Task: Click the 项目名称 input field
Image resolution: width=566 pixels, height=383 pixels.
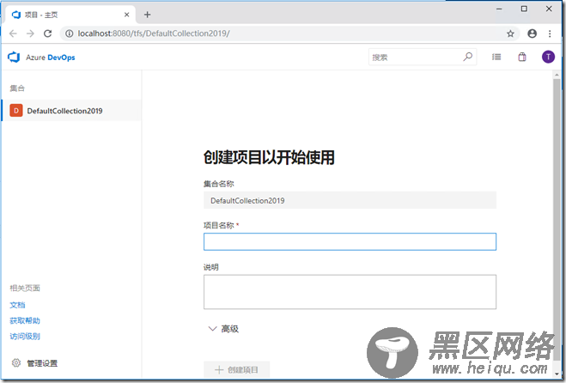Action: point(350,241)
